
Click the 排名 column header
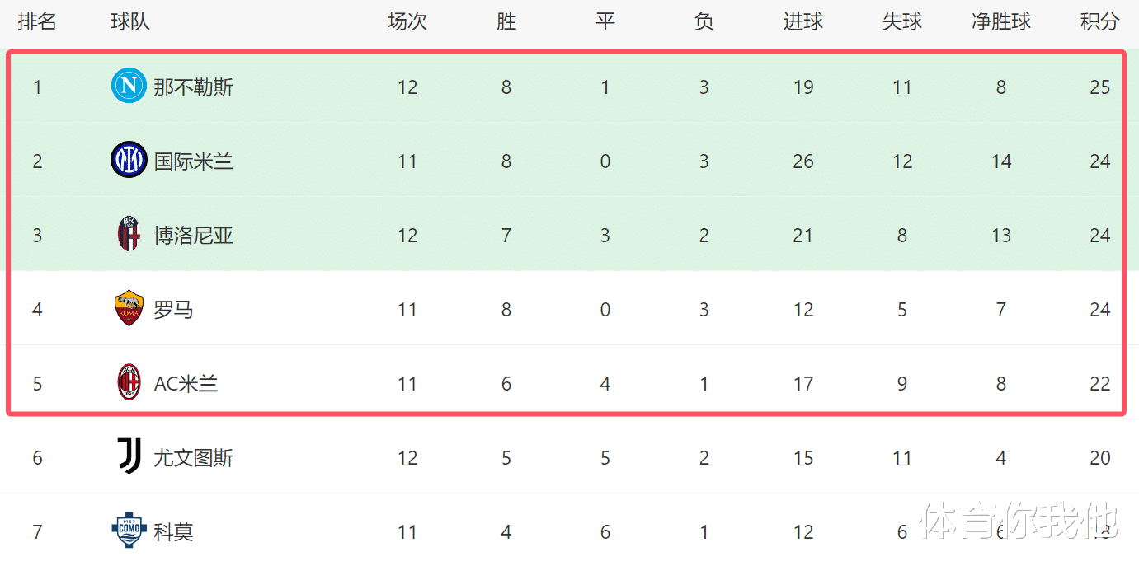pyautogui.click(x=37, y=21)
